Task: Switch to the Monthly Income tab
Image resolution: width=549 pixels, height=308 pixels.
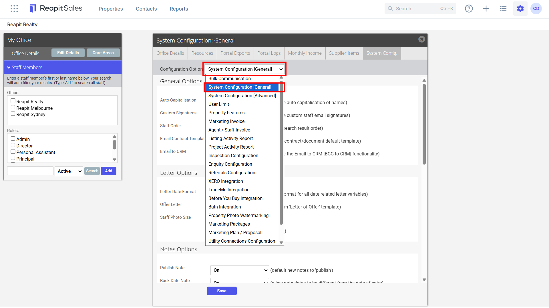Action: pyautogui.click(x=305, y=53)
